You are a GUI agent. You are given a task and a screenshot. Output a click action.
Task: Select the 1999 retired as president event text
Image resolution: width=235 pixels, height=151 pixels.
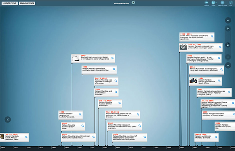[x=213, y=114]
